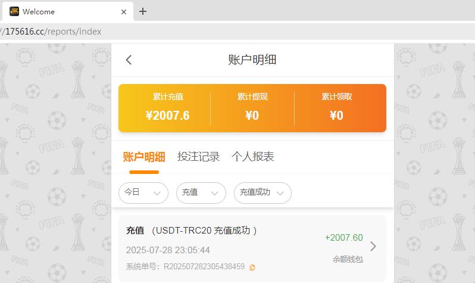
Task: Open the 充值 type filter dropdown
Action: [x=201, y=193]
